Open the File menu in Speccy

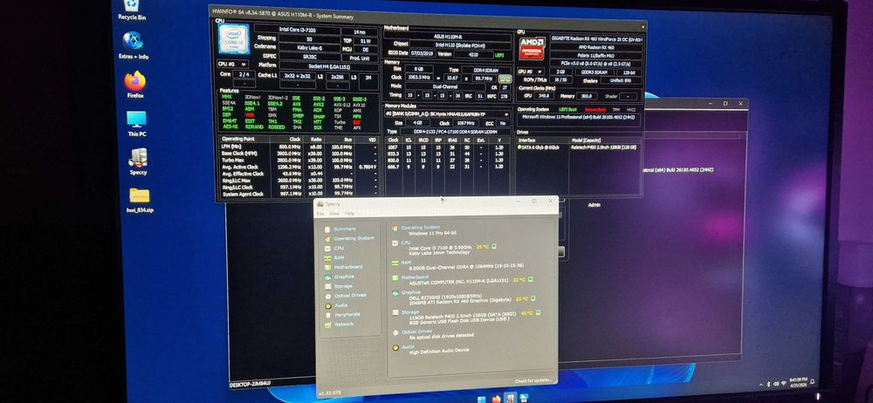(x=320, y=214)
